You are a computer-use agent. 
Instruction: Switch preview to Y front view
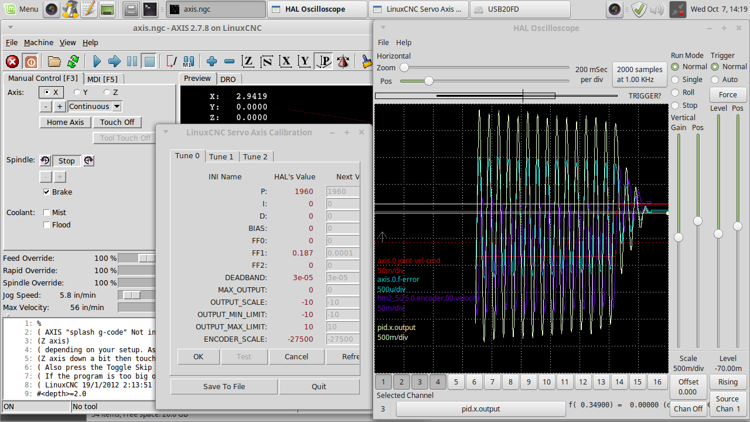(304, 62)
